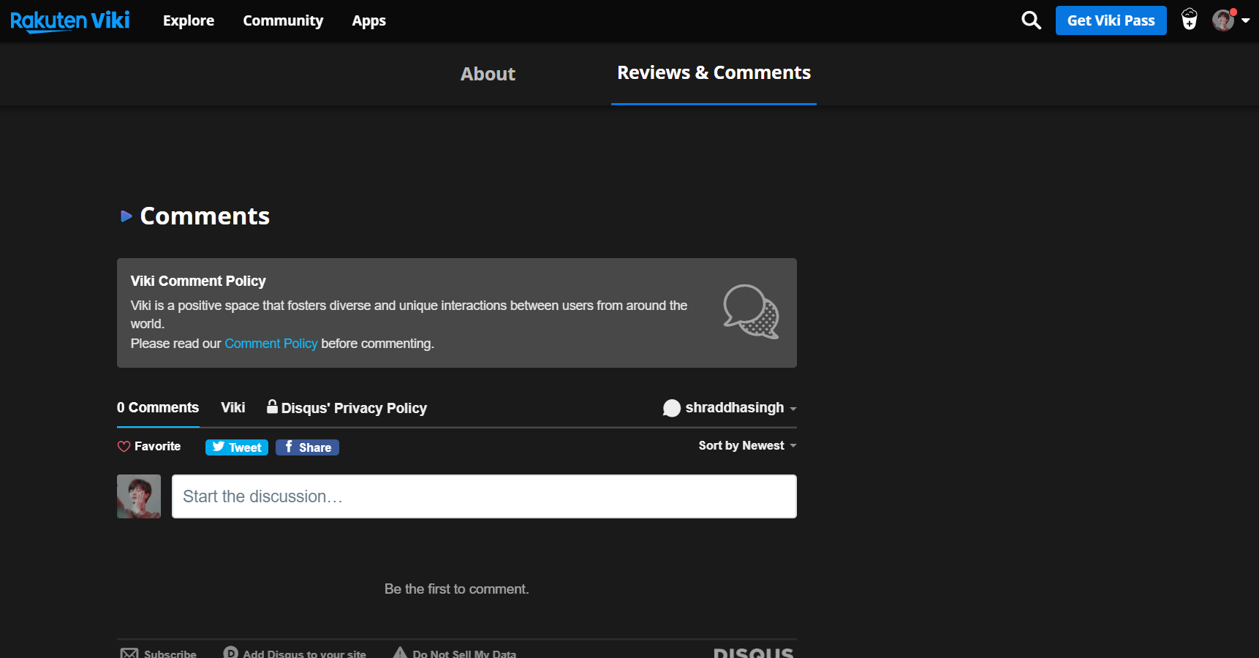Switch to the About tab
This screenshot has width=1259, height=658.
click(x=488, y=74)
